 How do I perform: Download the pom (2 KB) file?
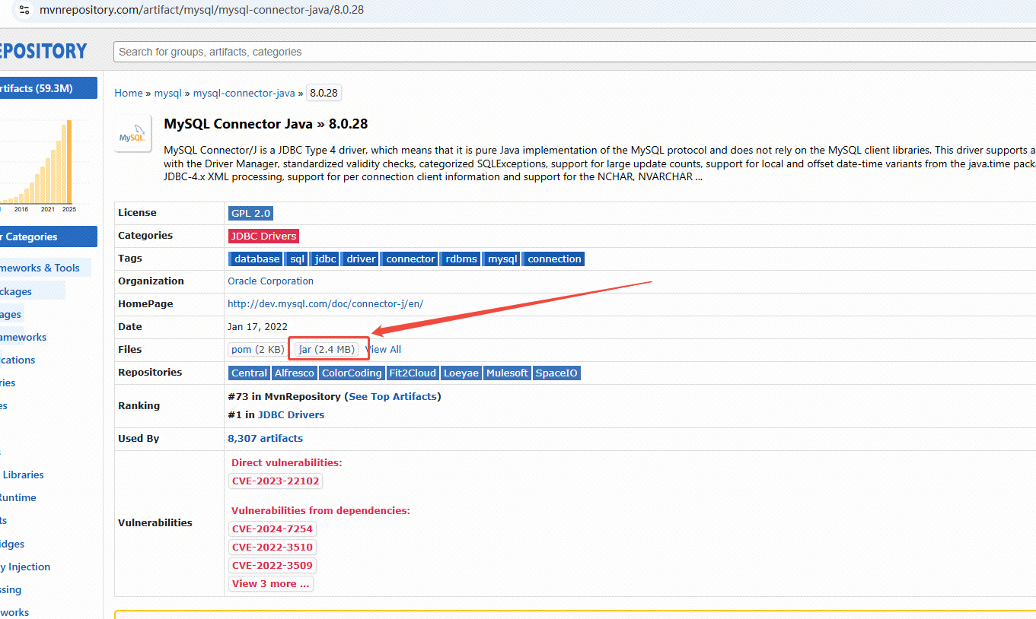(257, 349)
